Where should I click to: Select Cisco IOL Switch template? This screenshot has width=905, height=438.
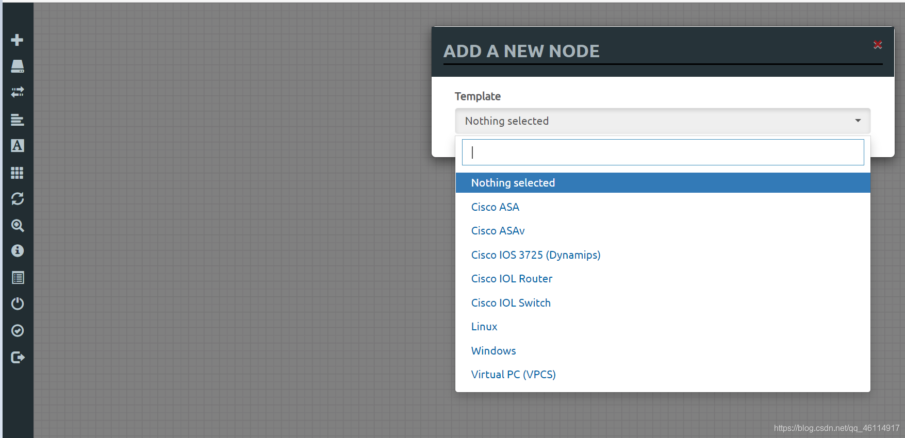click(663, 303)
